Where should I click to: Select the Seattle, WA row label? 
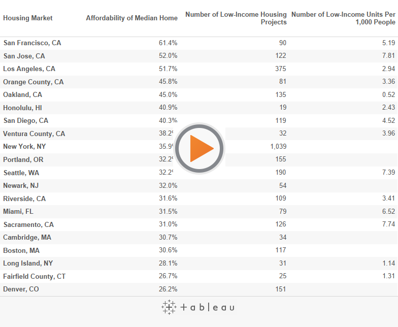pyautogui.click(x=21, y=173)
